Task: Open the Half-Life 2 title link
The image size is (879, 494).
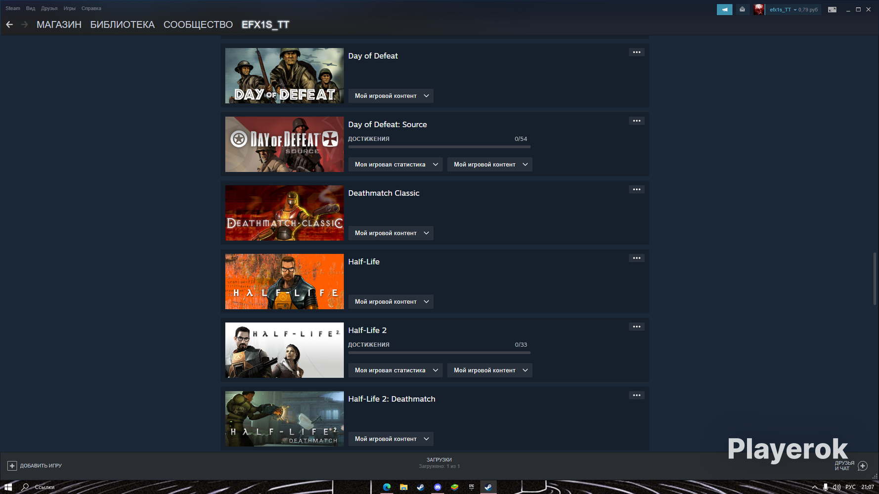Action: click(367, 330)
